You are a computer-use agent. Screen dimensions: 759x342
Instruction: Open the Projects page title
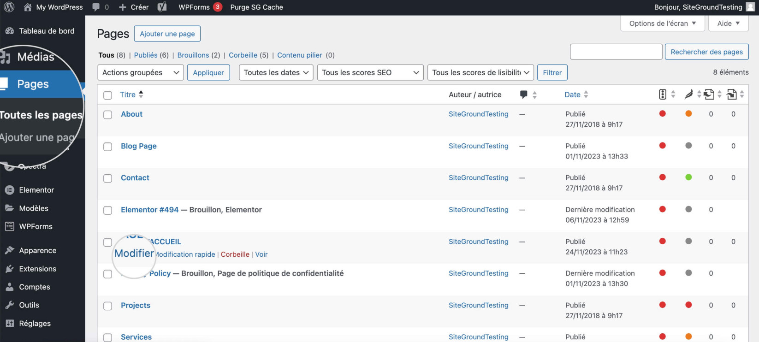[136, 305]
